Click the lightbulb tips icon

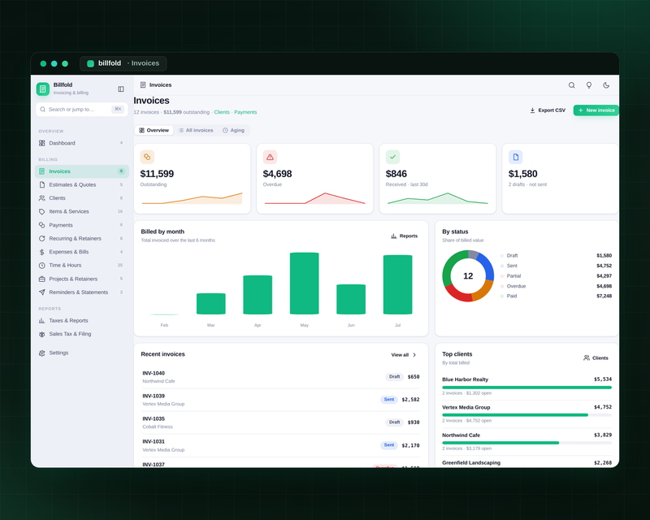point(588,85)
